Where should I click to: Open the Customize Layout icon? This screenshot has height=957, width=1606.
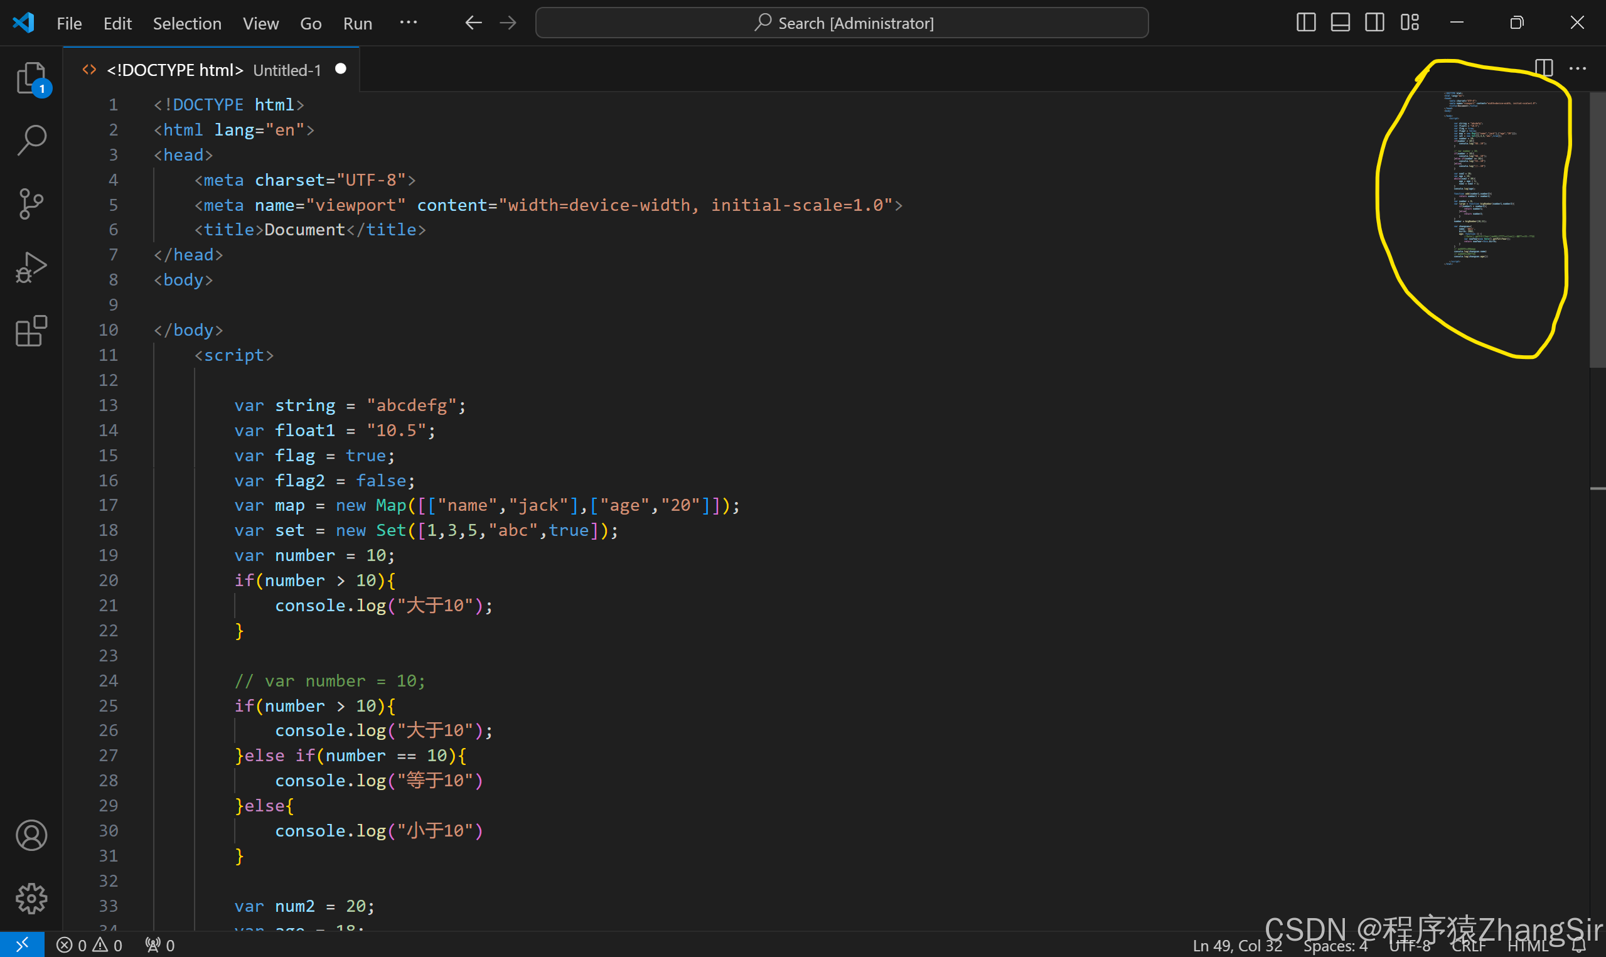tap(1410, 23)
